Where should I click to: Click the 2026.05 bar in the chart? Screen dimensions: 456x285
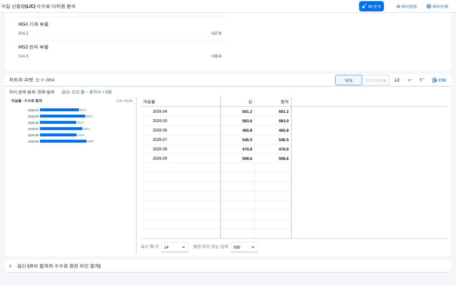63,116
